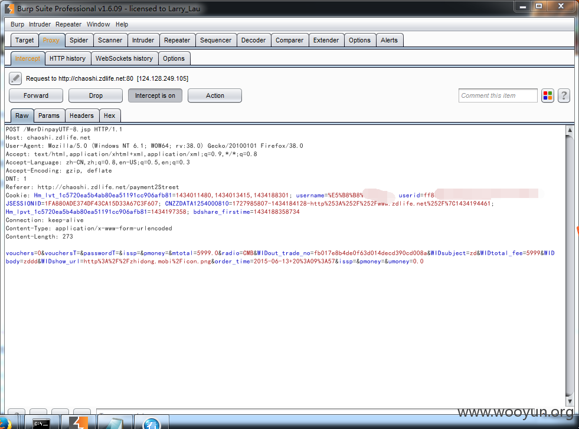The image size is (579, 429).
Task: Open the command prompt taskbar icon
Action: 41,423
